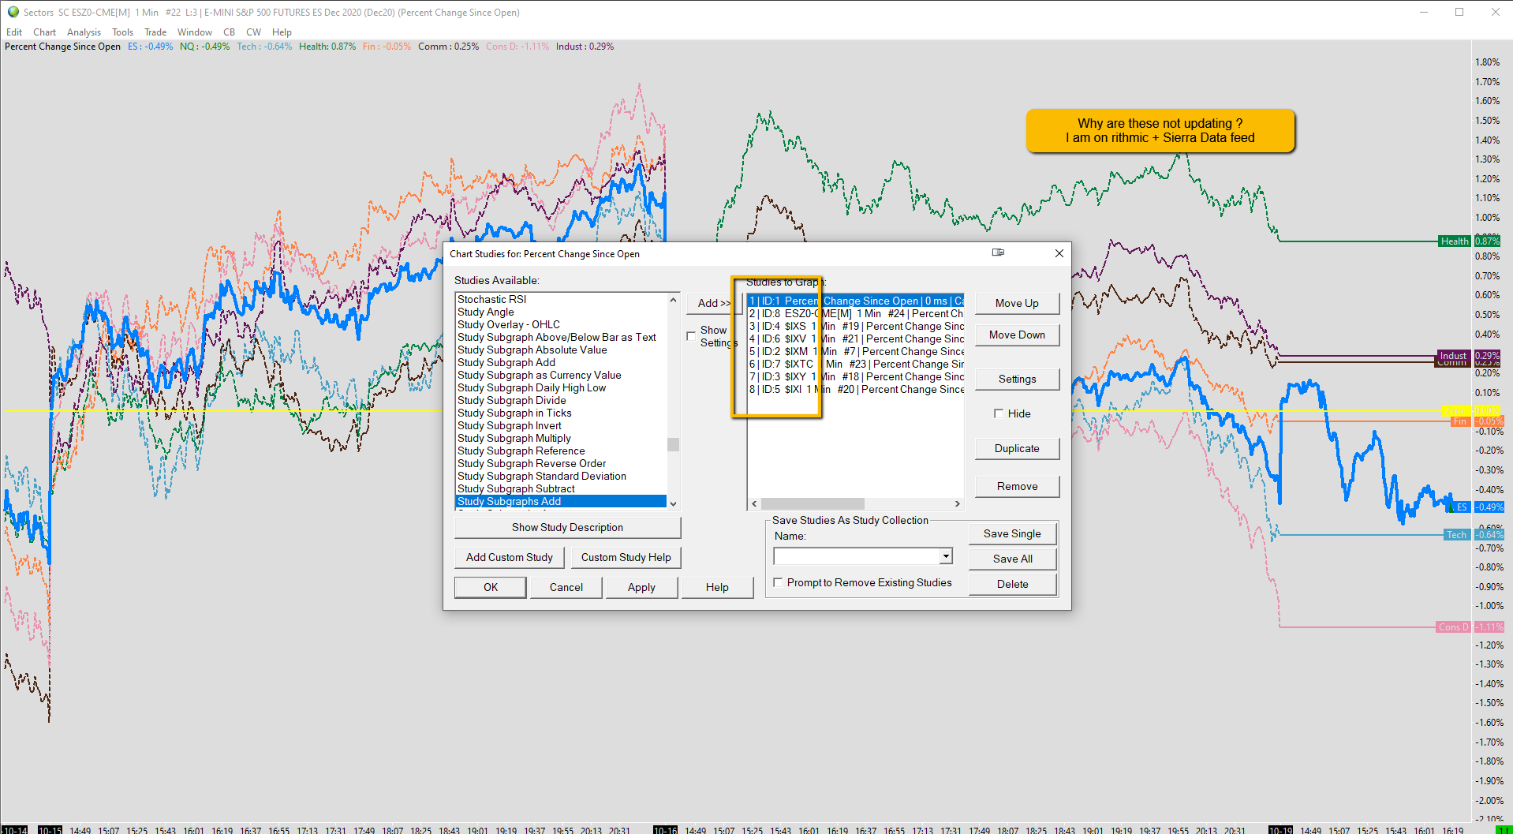This screenshot has height=834, width=1513.
Task: Click the Studies Available list up arrow
Action: pos(673,300)
